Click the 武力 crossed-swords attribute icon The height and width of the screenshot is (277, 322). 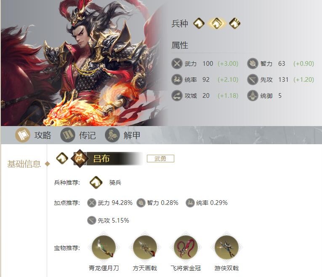tap(177, 63)
